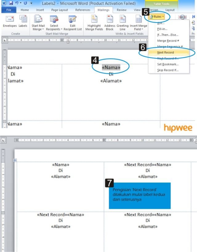The height and width of the screenshot is (252, 197).
Task: Undo the last action from quick access toolbar
Action: tap(17, 3)
